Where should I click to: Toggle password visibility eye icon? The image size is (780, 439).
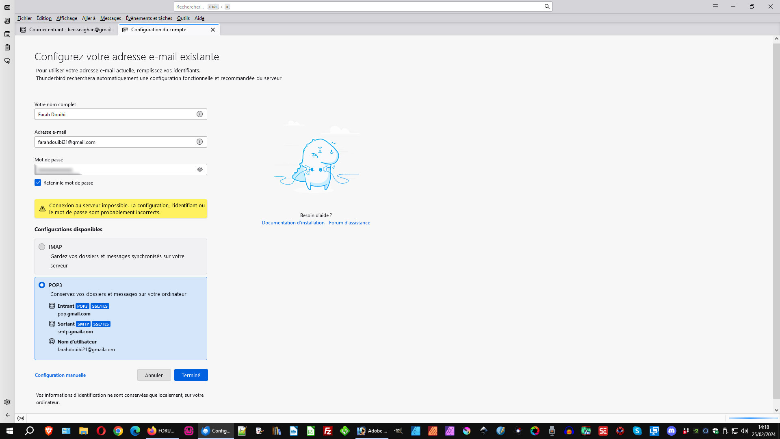tap(199, 170)
